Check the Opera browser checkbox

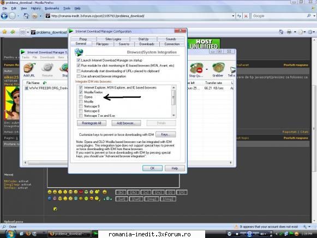coord(81,97)
